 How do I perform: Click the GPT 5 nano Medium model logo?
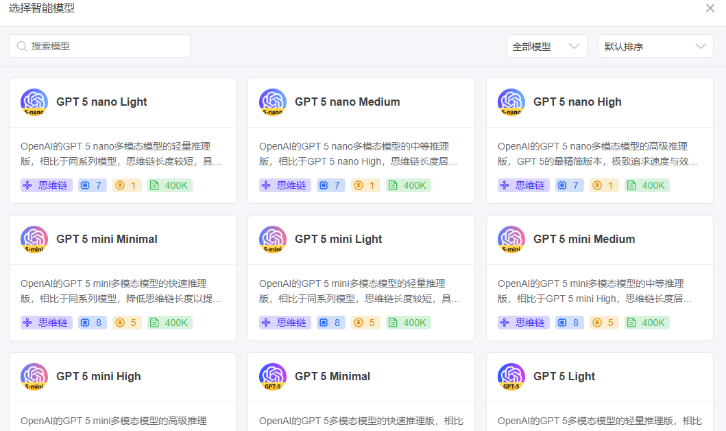pos(273,102)
